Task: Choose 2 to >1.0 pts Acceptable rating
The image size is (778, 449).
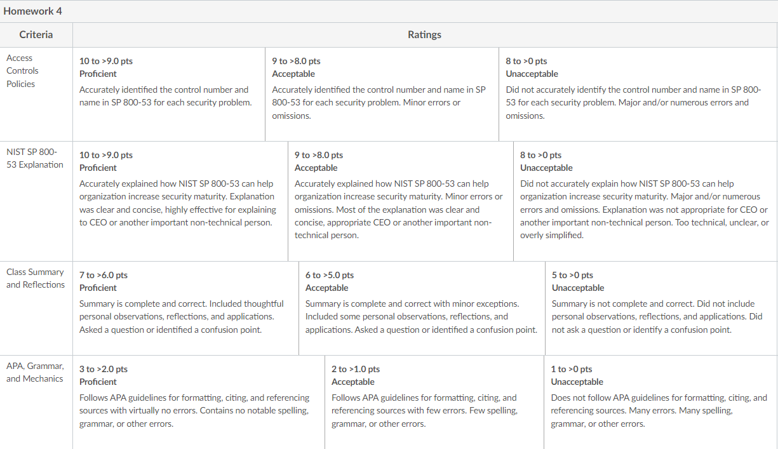Action: pyautogui.click(x=434, y=402)
